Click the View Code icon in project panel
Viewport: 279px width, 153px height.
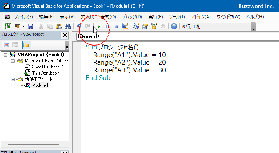coord(7,45)
